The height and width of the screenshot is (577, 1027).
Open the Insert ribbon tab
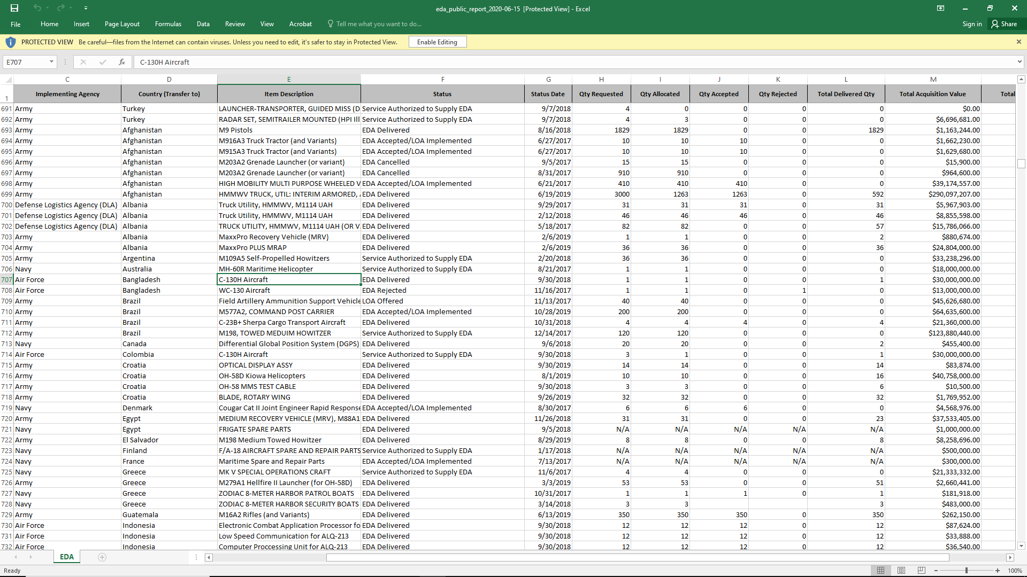coord(81,24)
